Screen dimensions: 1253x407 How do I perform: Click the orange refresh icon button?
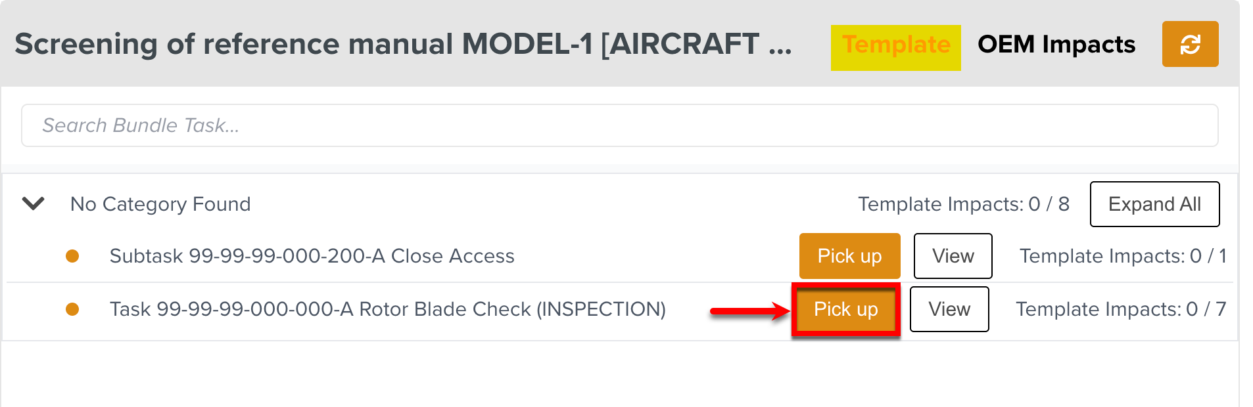coord(1190,44)
